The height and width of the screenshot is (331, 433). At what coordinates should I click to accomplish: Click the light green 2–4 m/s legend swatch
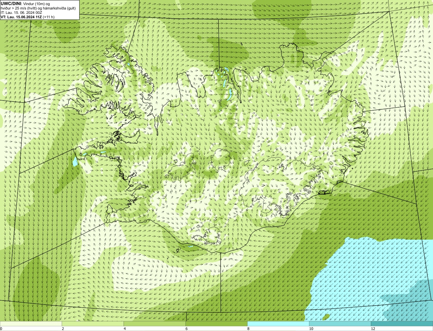click(x=93, y=324)
